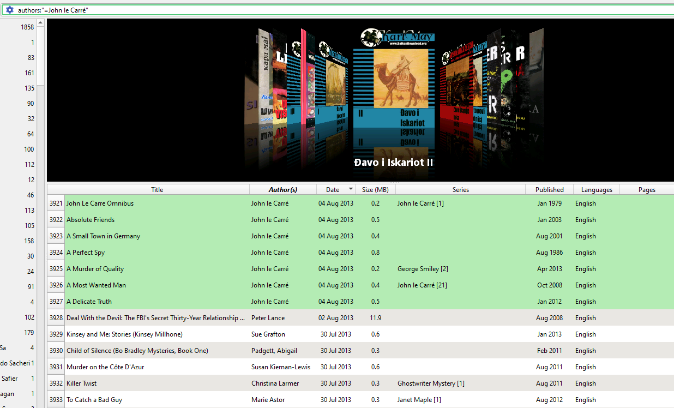Sort by the Size (MB) column header
The height and width of the screenshot is (408, 674).
(x=376, y=190)
